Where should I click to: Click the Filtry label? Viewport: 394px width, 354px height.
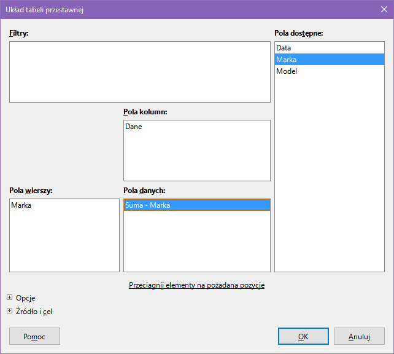point(20,33)
